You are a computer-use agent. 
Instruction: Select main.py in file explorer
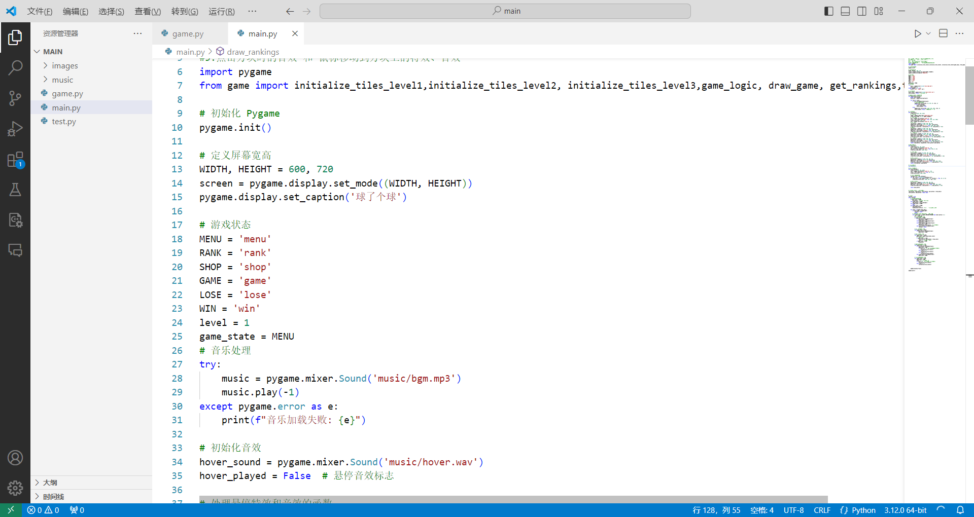pos(91,107)
